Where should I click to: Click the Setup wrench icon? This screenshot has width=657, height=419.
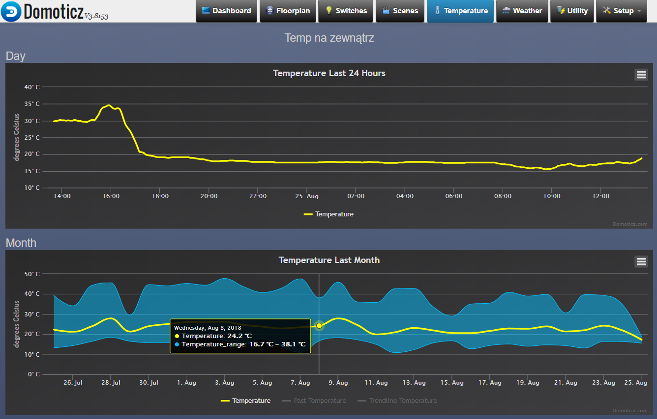(607, 10)
